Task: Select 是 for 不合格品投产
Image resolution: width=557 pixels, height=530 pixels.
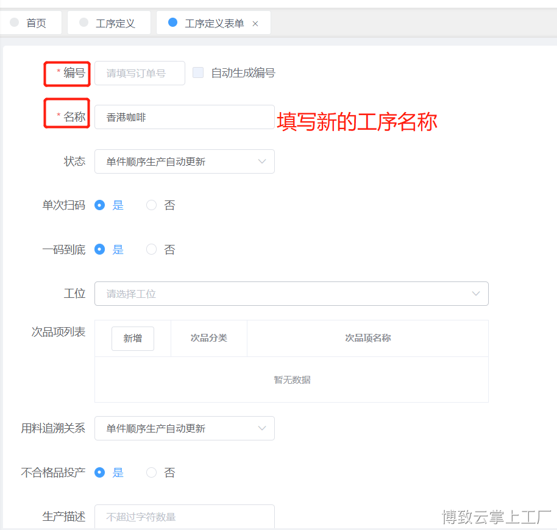Action: [100, 472]
